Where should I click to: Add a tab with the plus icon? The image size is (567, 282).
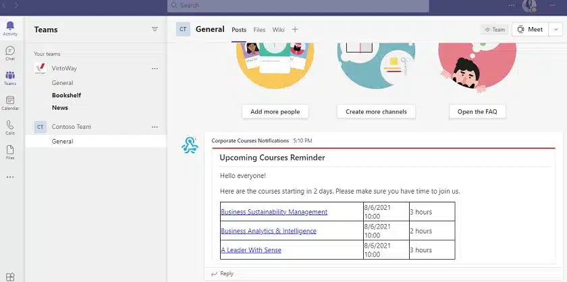click(295, 30)
